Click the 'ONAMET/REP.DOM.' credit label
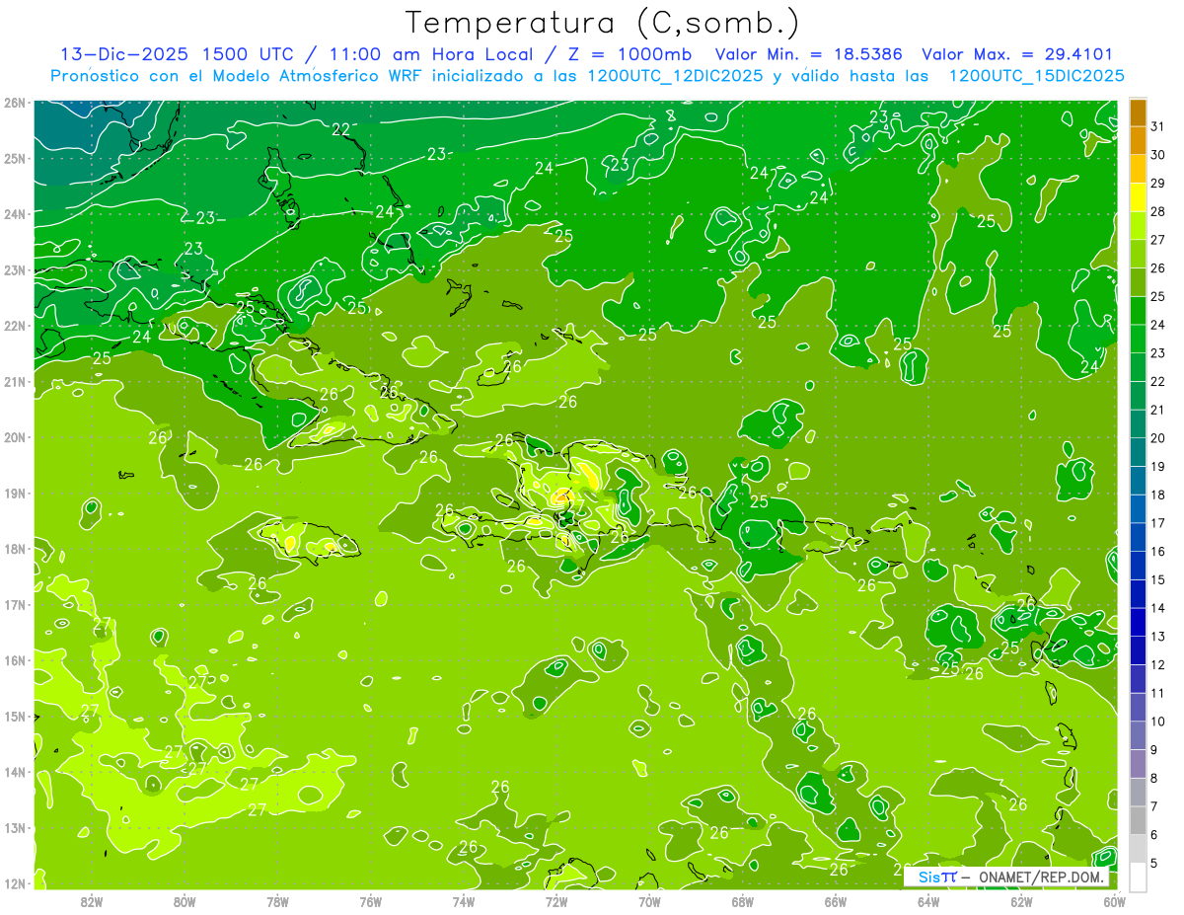The height and width of the screenshot is (915, 1184). point(1042,877)
